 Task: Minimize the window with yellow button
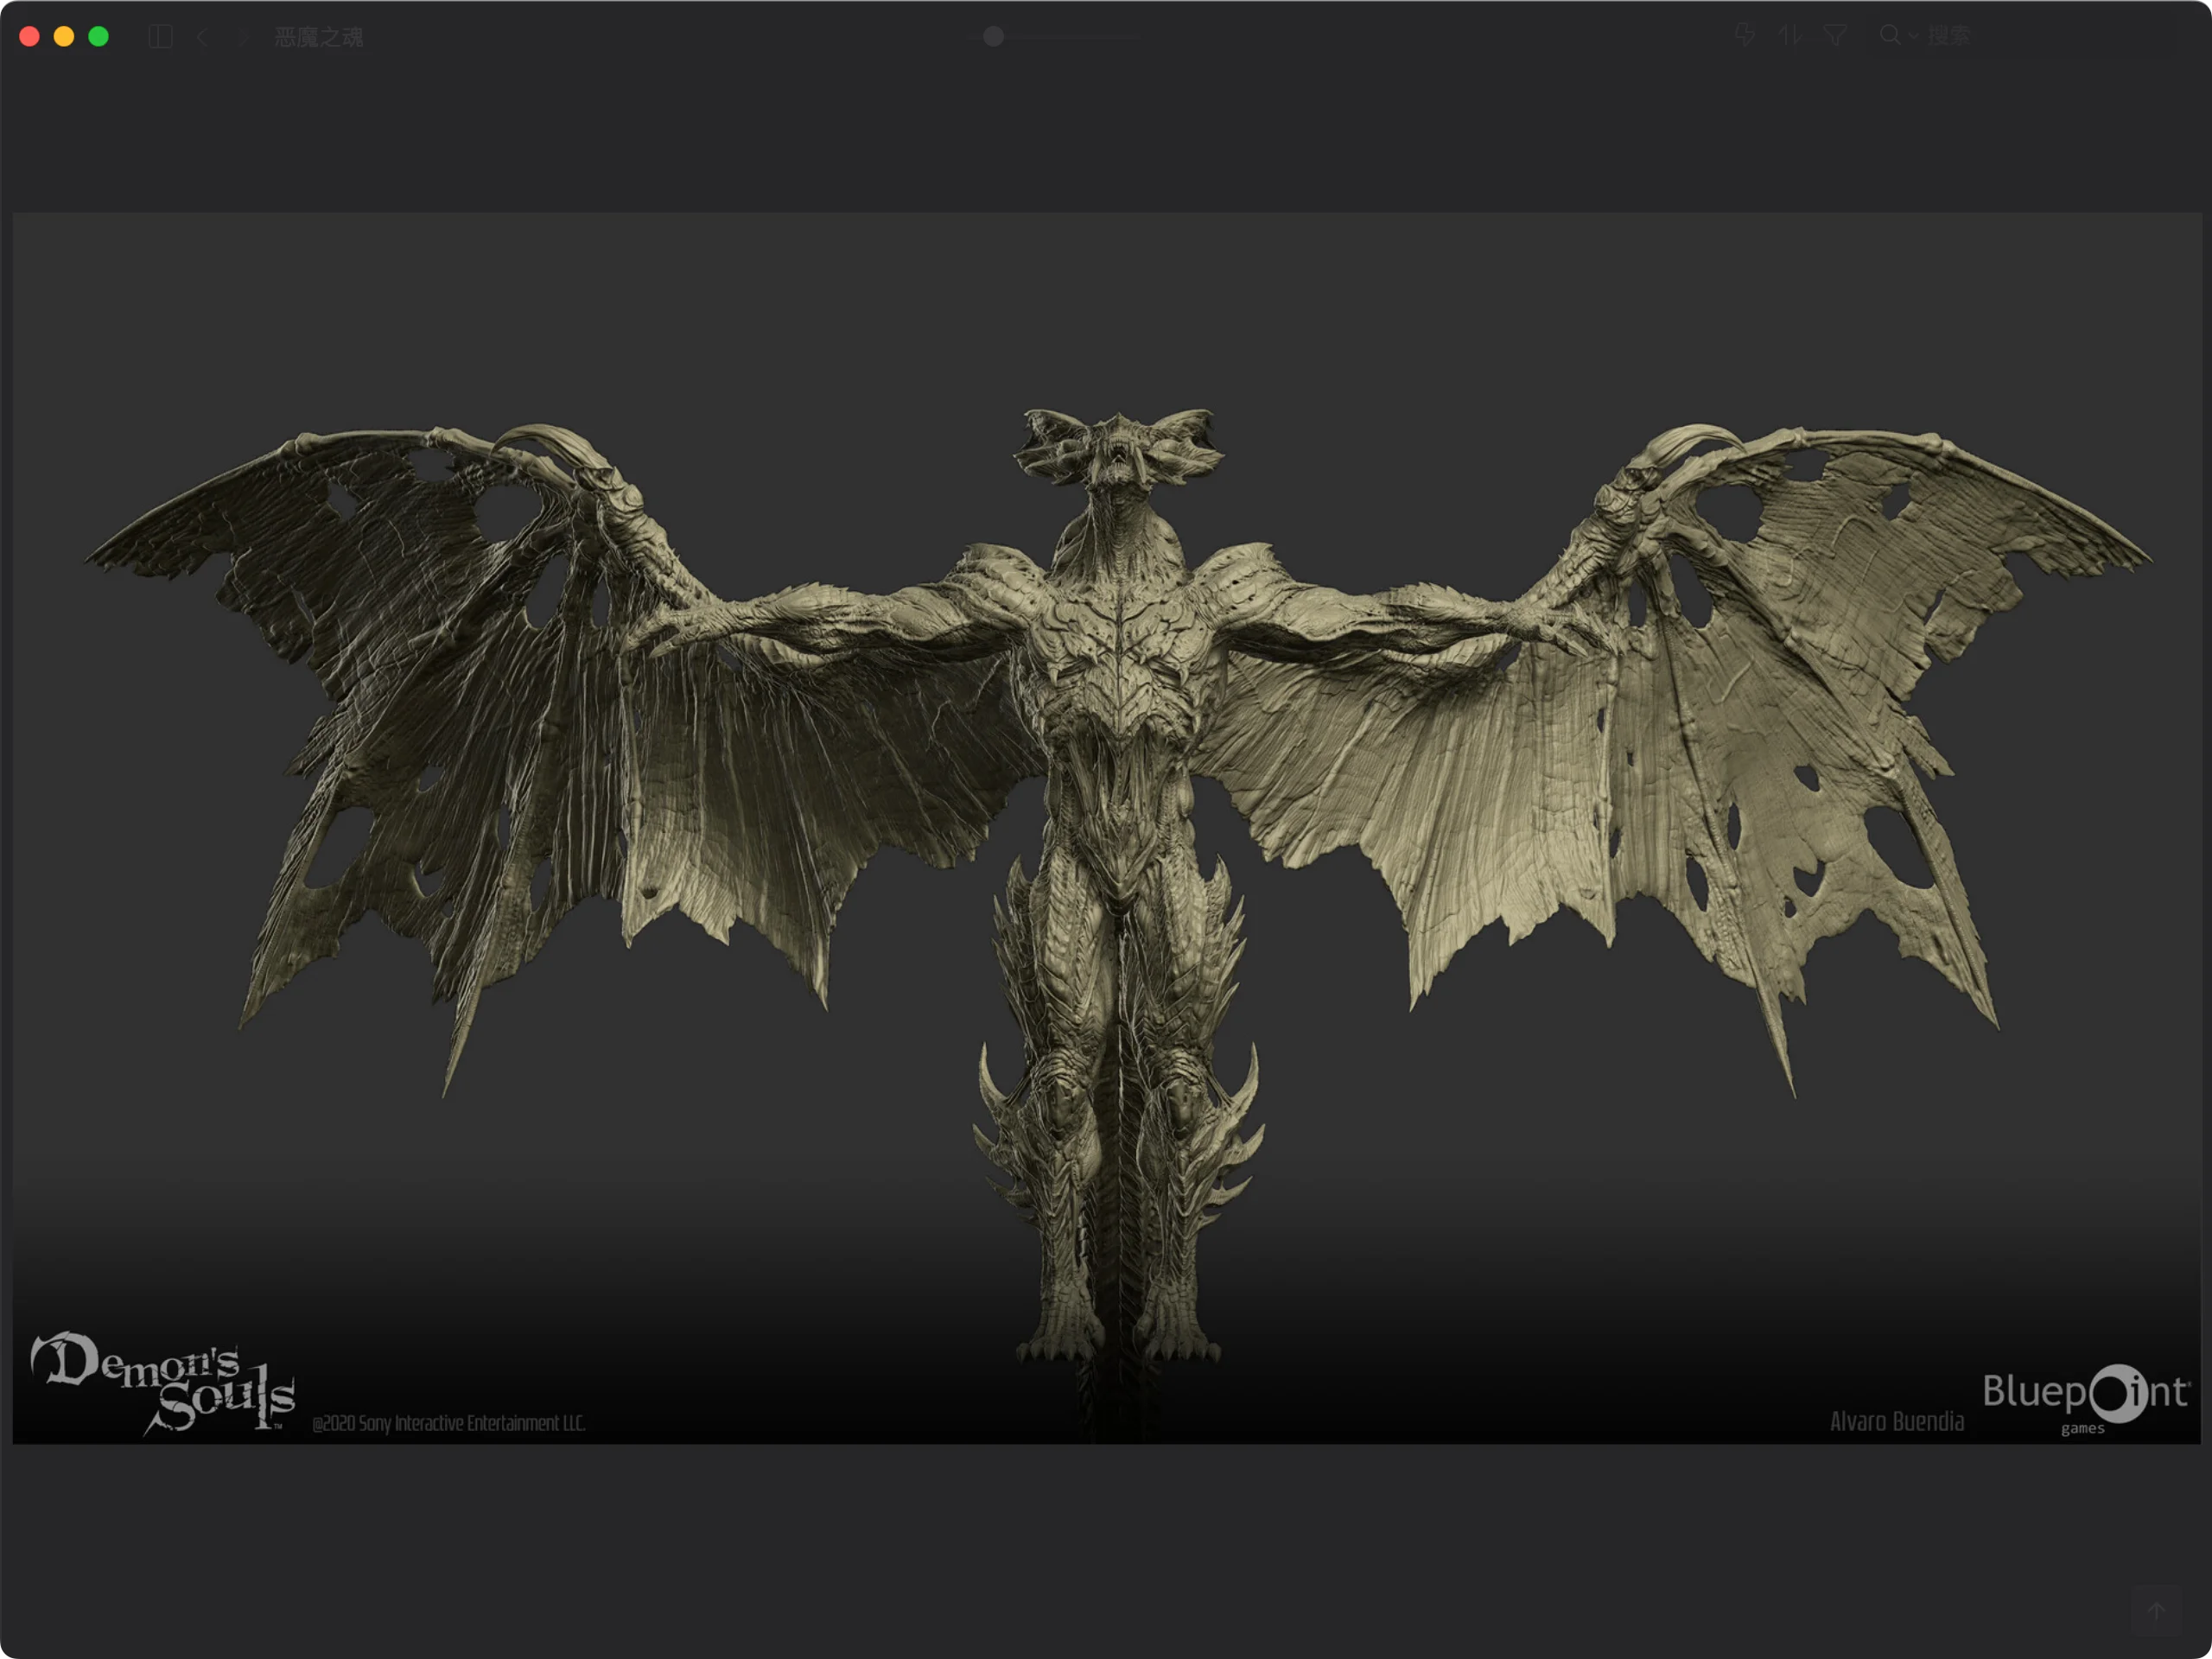[x=64, y=37]
